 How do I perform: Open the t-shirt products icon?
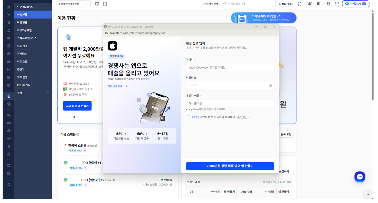9,22
